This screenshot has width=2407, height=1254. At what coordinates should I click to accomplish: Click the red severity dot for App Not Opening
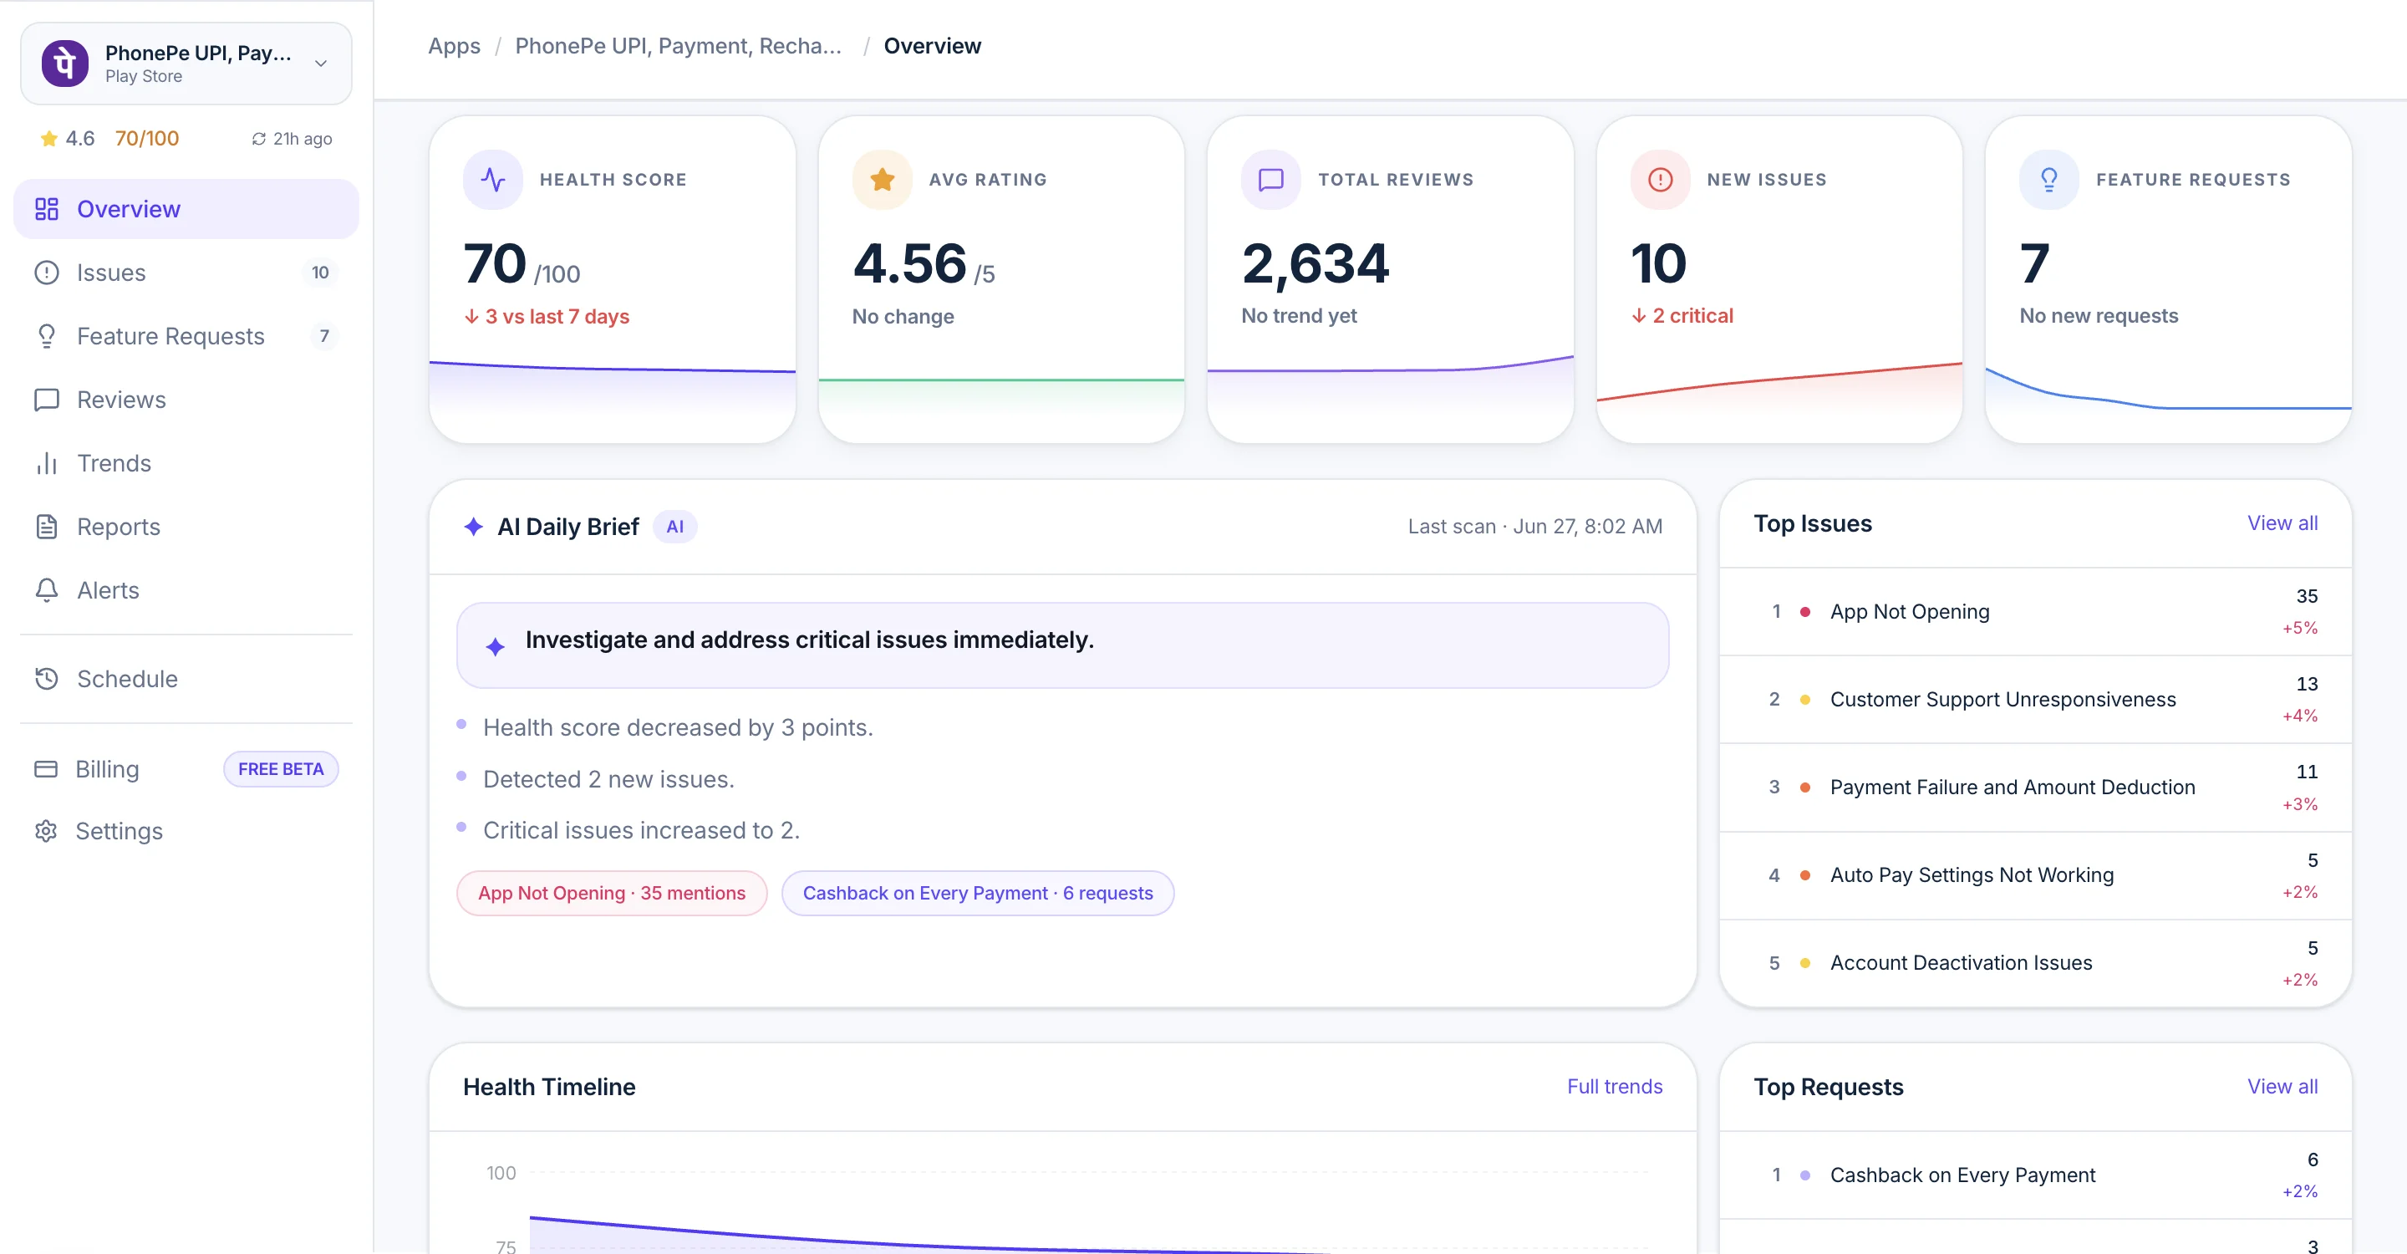pyautogui.click(x=1805, y=611)
